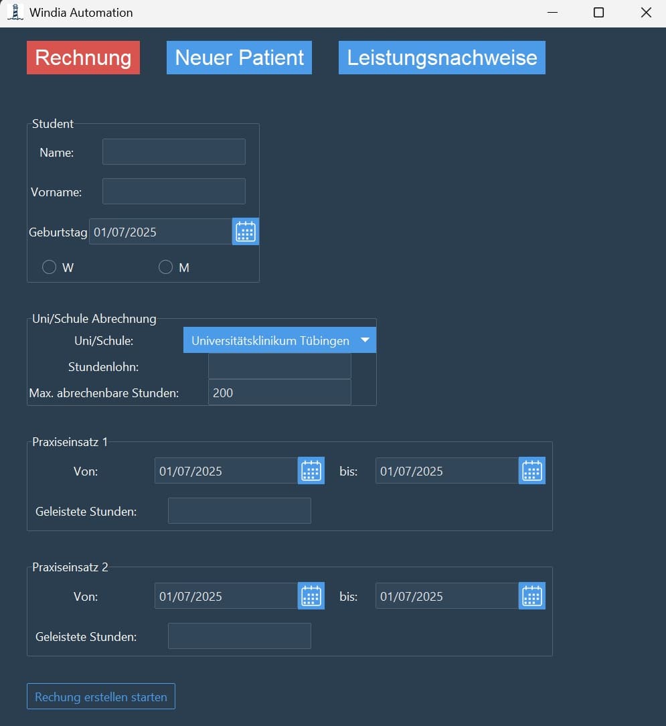666x726 pixels.
Task: Open the Leistungsnachweise tab
Action: [442, 58]
